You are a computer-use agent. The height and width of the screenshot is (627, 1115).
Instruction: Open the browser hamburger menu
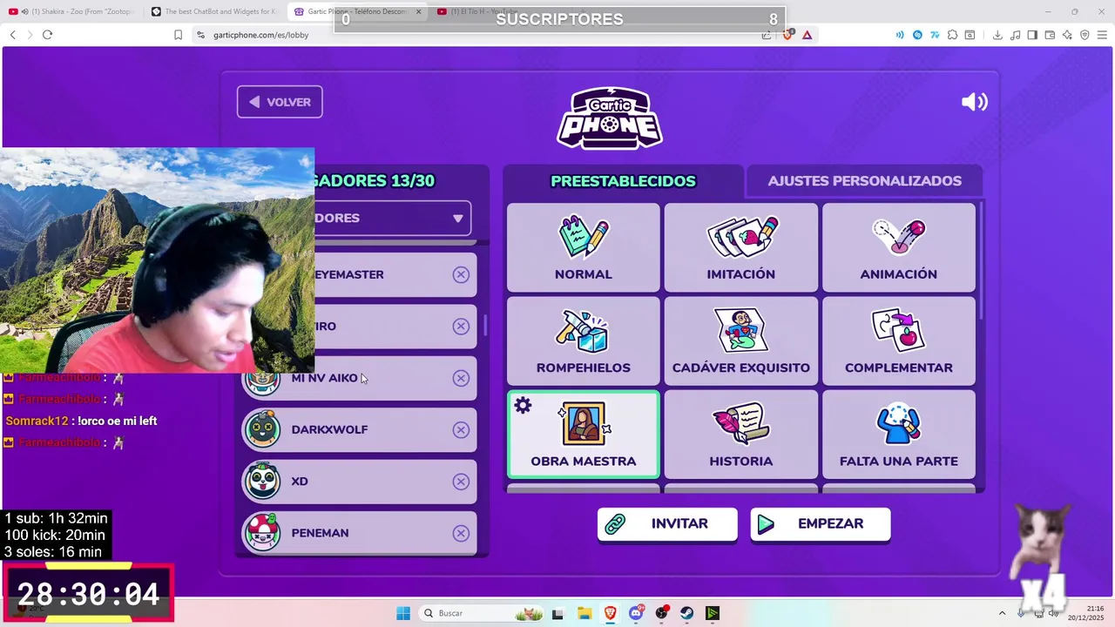coord(1102,35)
